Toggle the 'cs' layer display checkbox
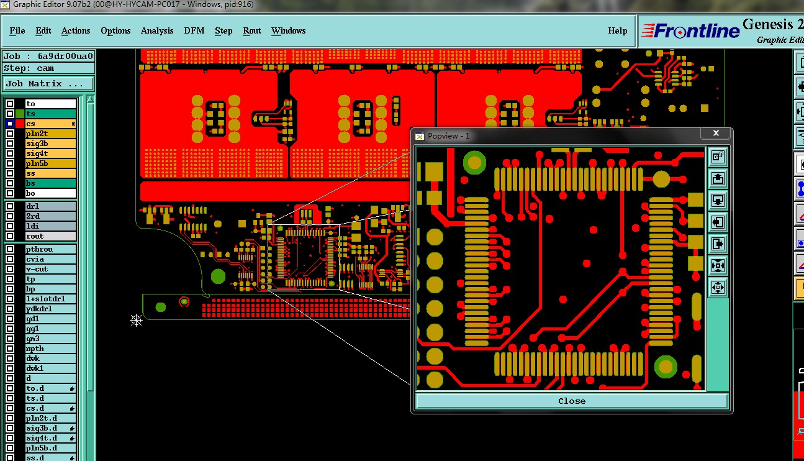Screen dimensions: 804x461 [10, 124]
